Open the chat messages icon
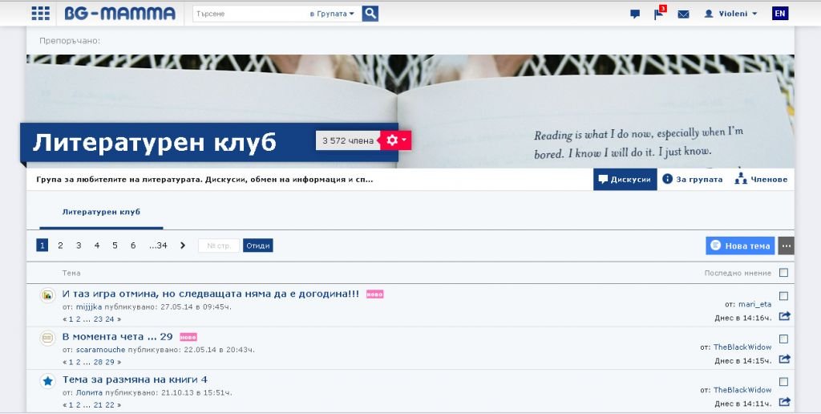Image resolution: width=821 pixels, height=414 pixels. tap(635, 14)
